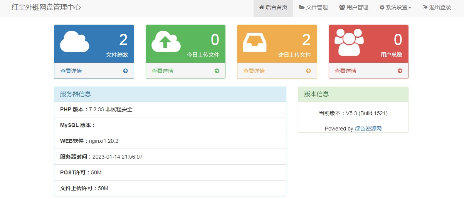Screen dimensions: 464x199
Task: Open 查看详情 on the red 用户总数 card
Action: (x=345, y=71)
